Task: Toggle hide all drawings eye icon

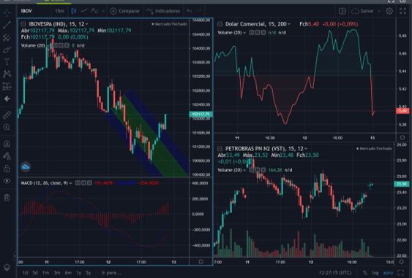Action: coord(7,181)
